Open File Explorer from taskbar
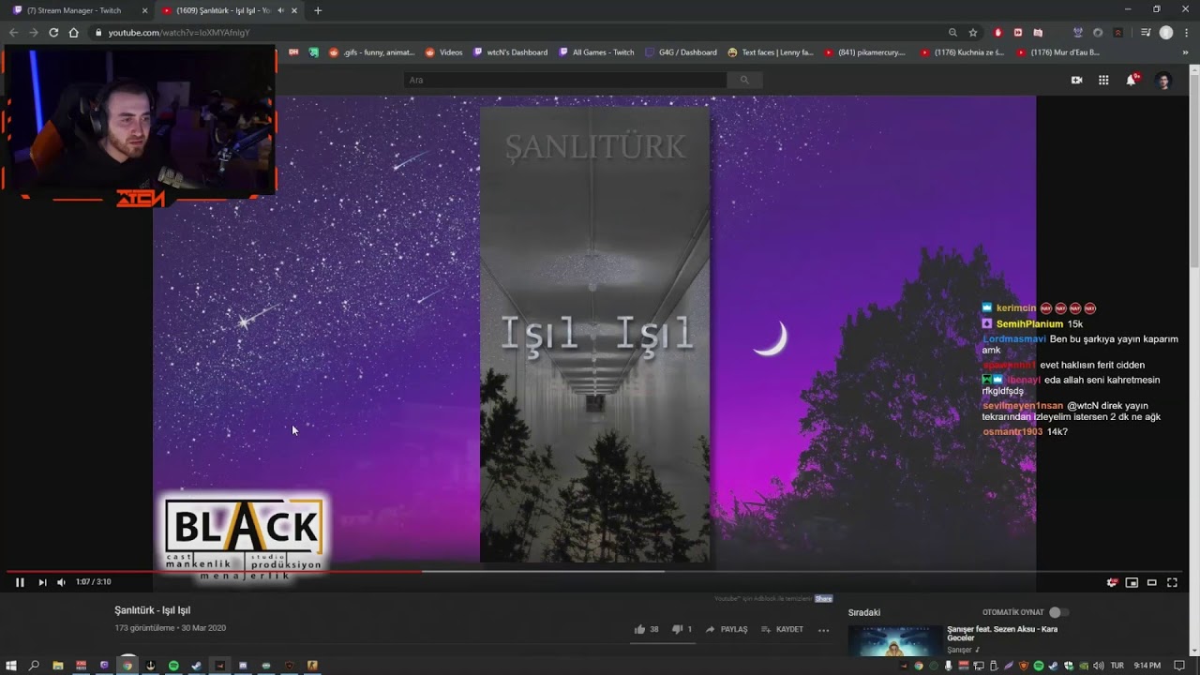The height and width of the screenshot is (675, 1200). (58, 666)
